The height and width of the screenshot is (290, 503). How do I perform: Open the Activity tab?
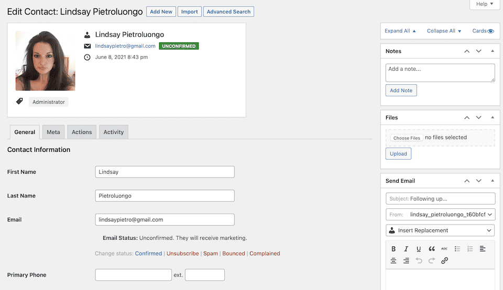point(113,132)
